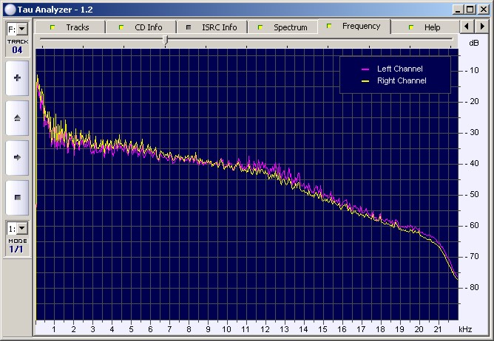494x341 pixels.
Task: Click the right arrow start button
Action: point(17,157)
